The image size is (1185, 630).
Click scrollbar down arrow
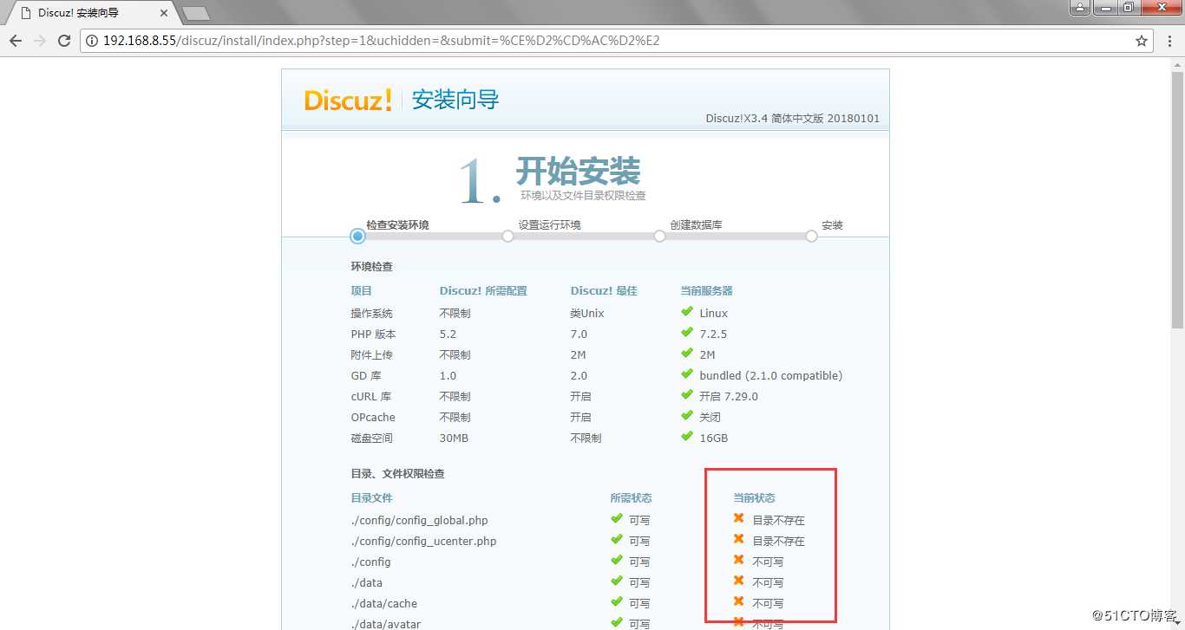click(1177, 622)
